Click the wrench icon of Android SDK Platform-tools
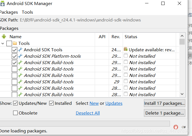192x136 pixels. pos(20,56)
